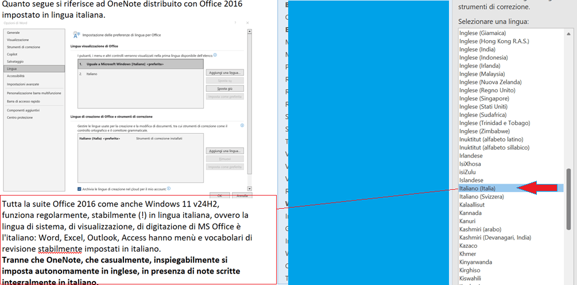
Task: Toggle Archivia le lingue di creazione nel cloud
Action: pos(79,189)
